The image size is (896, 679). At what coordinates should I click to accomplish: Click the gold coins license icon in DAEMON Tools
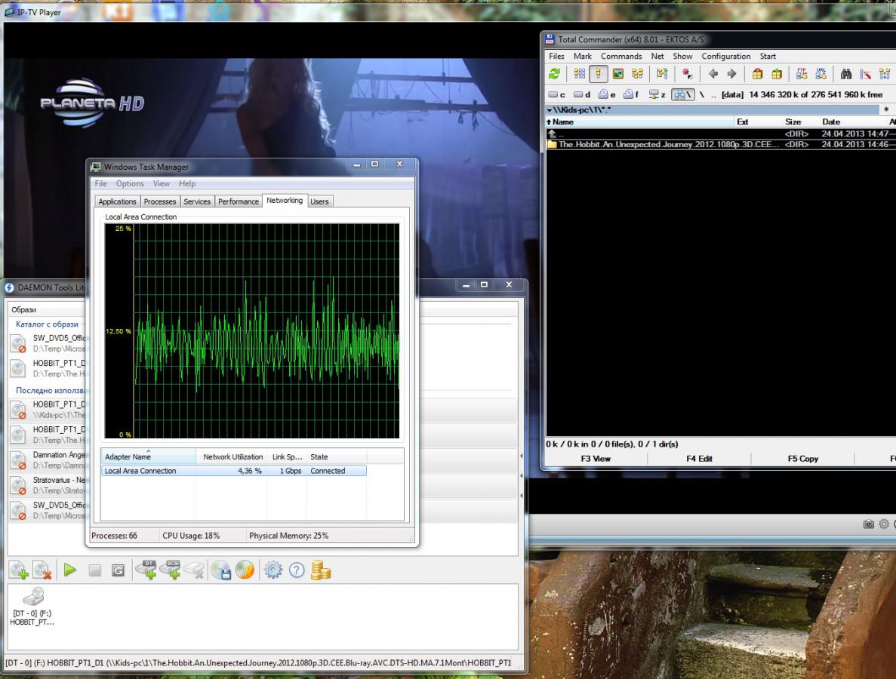tap(321, 570)
